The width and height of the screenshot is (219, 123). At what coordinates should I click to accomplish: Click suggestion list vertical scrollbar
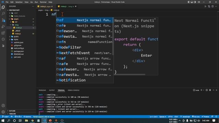[x=113, y=36]
